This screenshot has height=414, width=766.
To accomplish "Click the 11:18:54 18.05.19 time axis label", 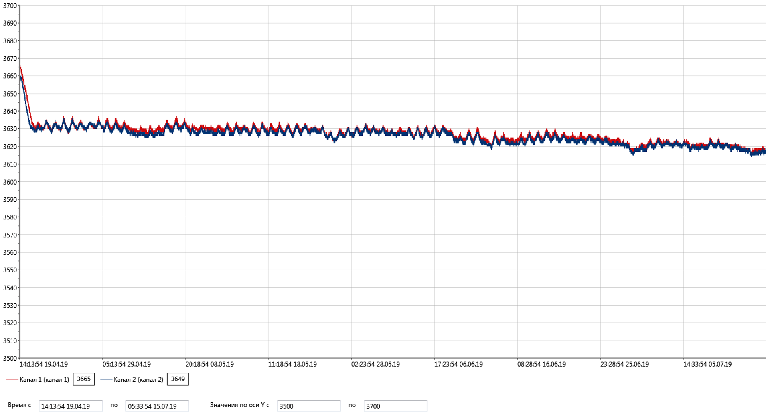I will pos(292,364).
